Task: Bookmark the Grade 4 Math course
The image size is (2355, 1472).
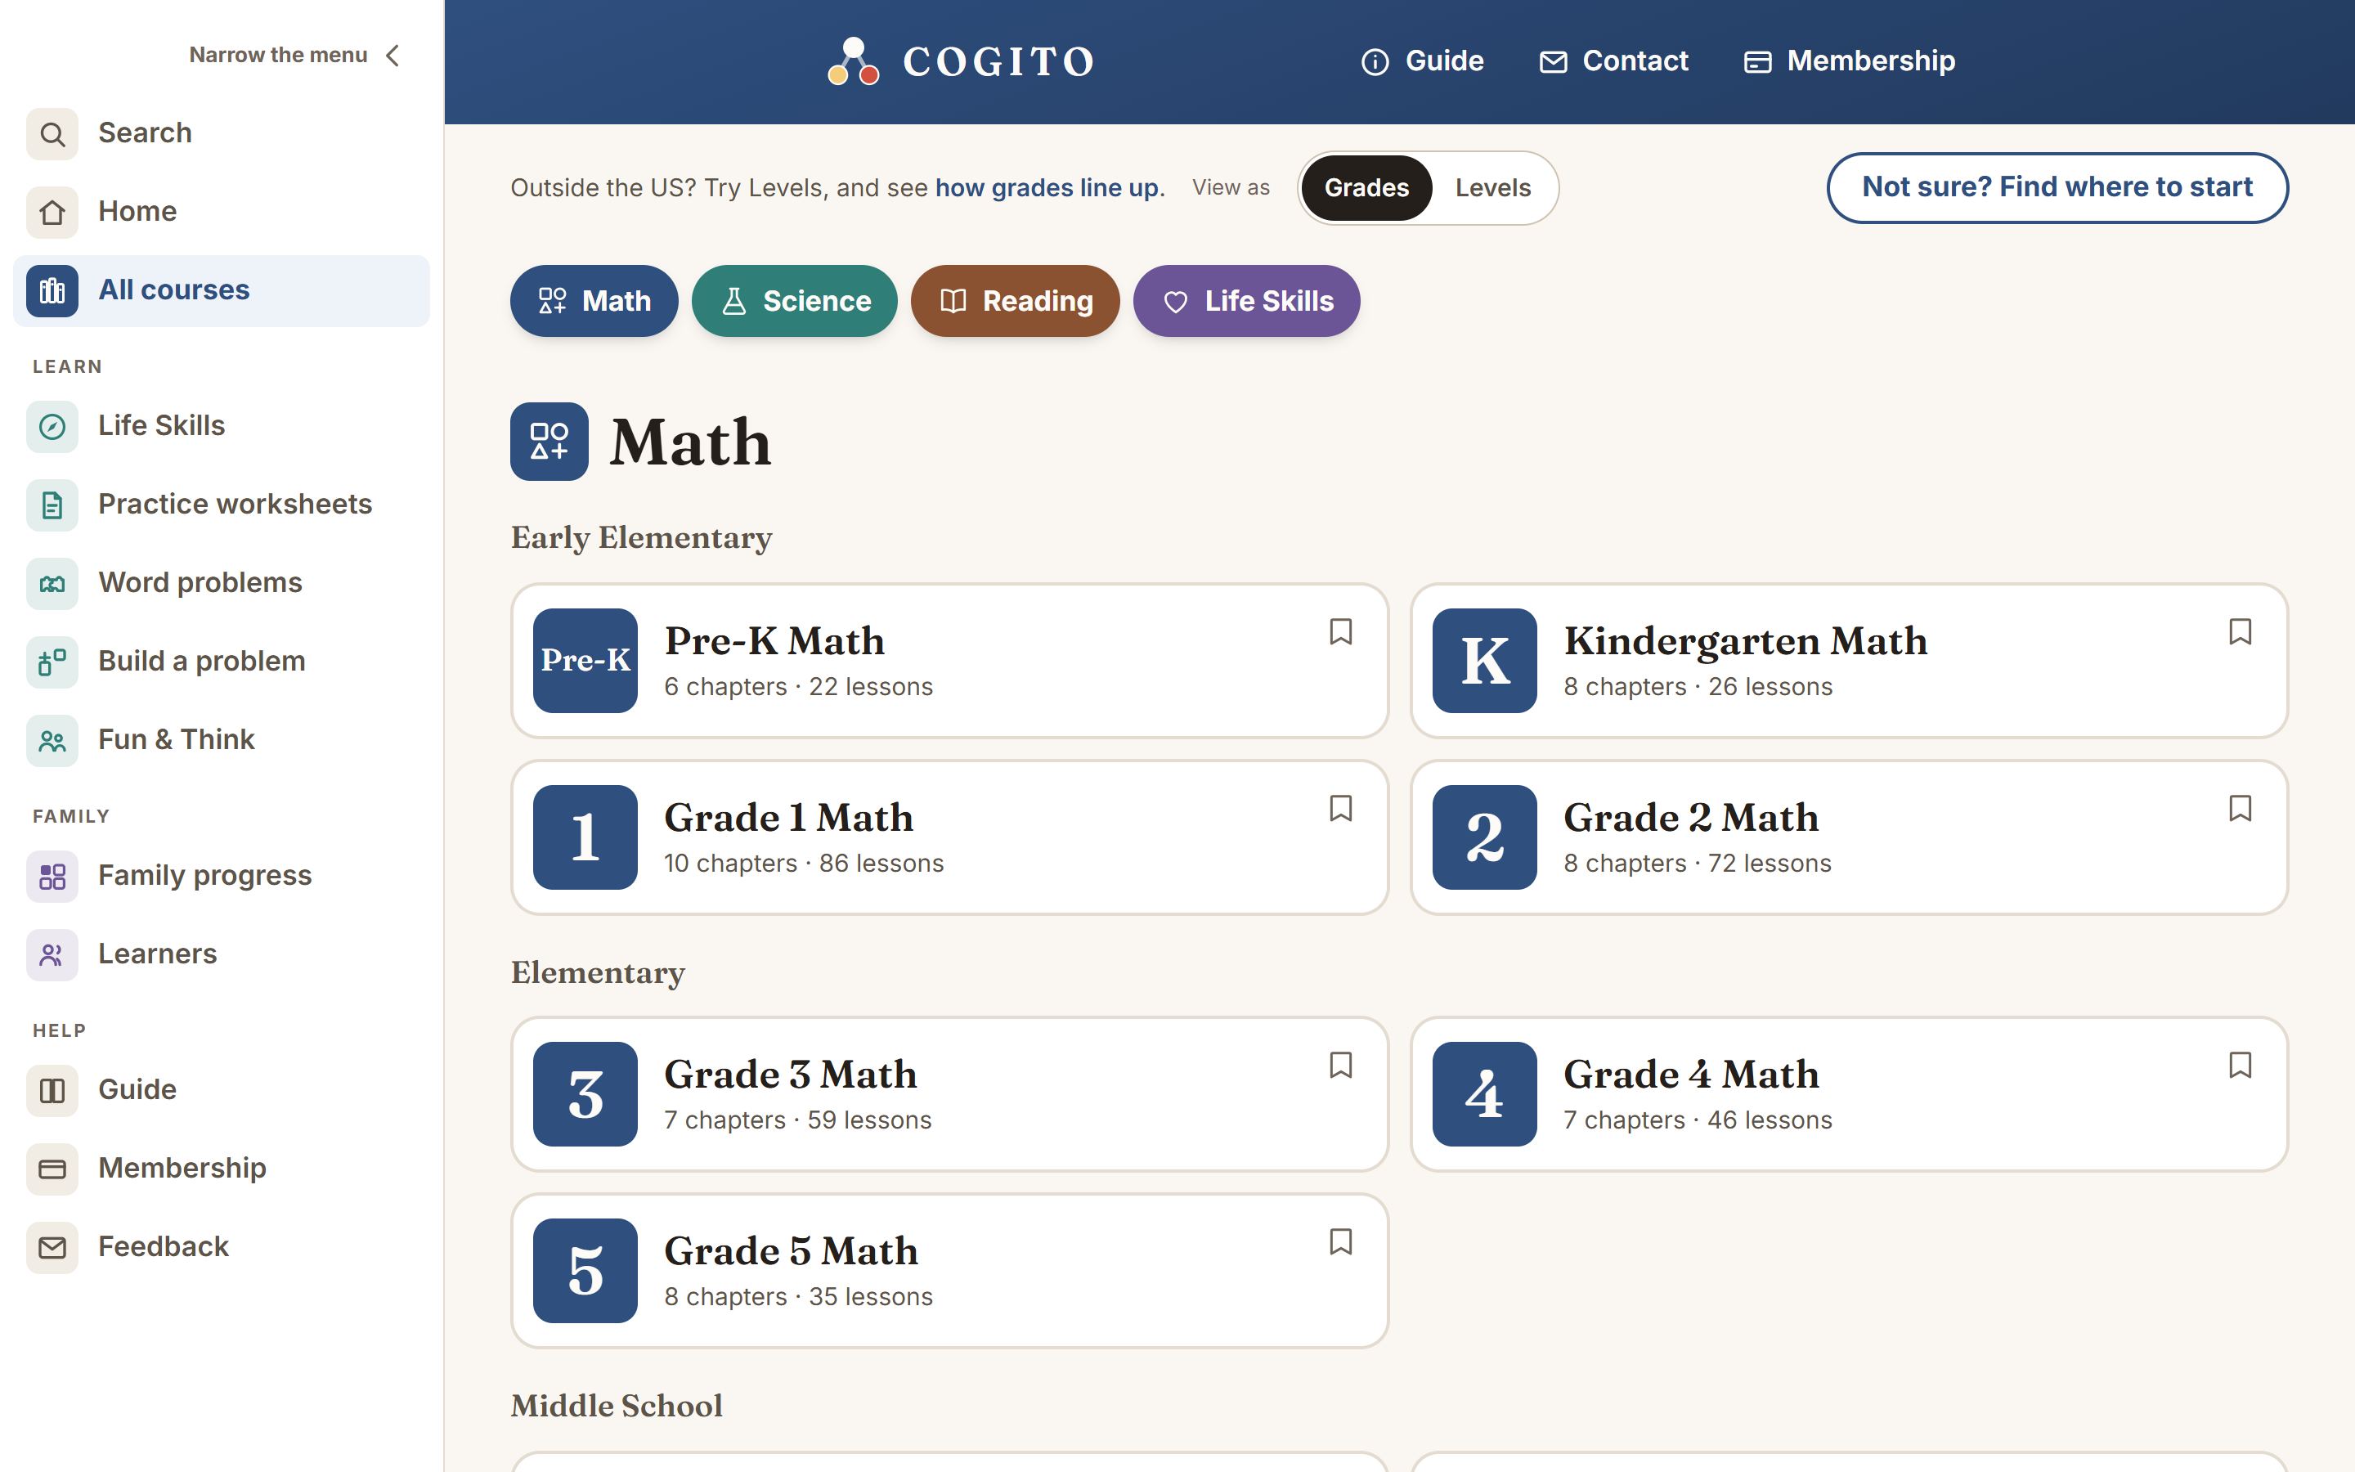Action: click(2239, 1065)
